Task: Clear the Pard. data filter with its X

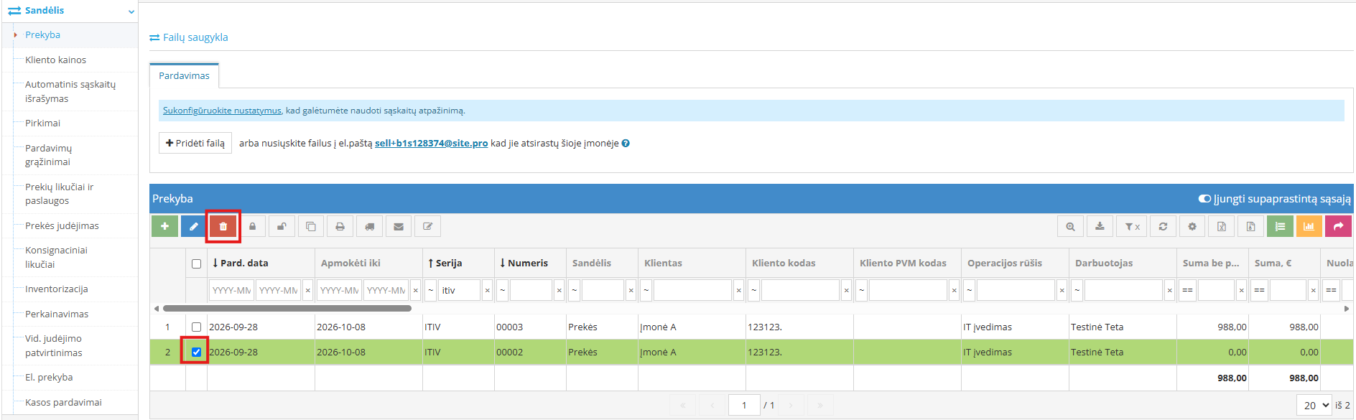Action: (x=308, y=290)
